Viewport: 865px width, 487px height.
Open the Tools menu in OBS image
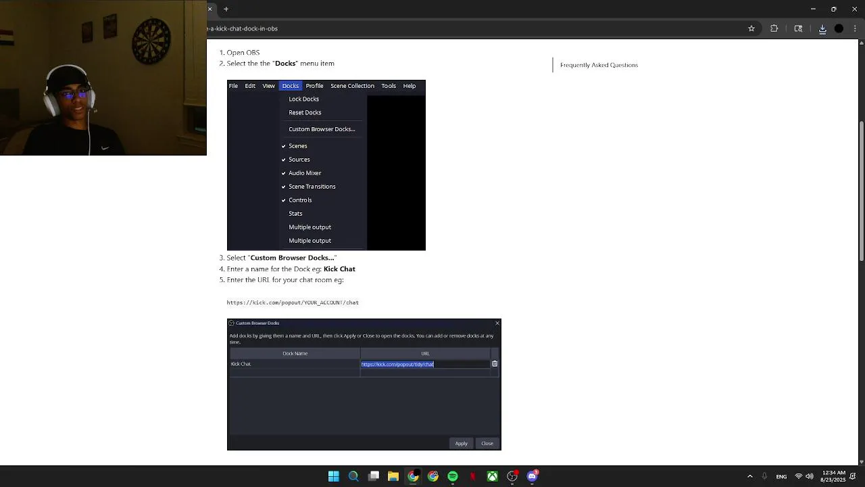pos(389,86)
